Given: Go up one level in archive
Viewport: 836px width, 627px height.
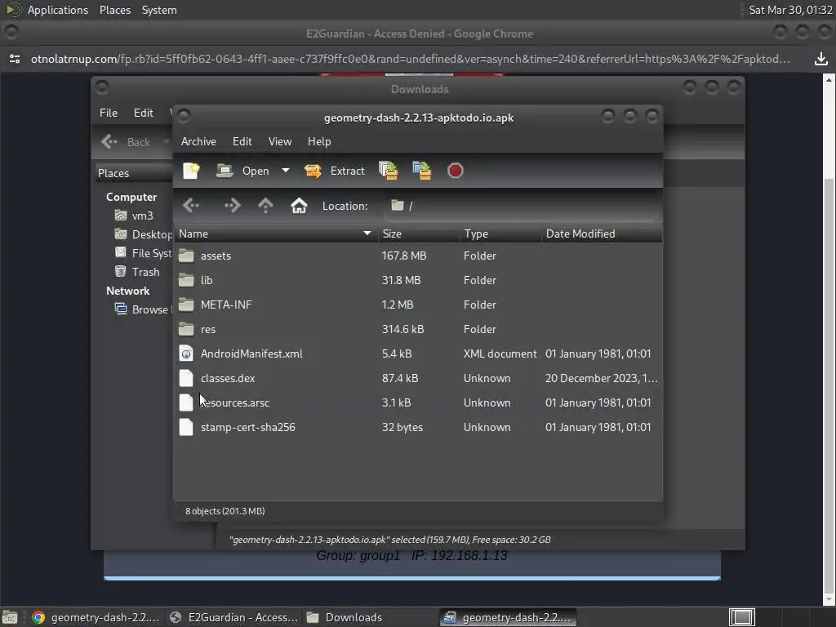Looking at the screenshot, I should tap(265, 205).
